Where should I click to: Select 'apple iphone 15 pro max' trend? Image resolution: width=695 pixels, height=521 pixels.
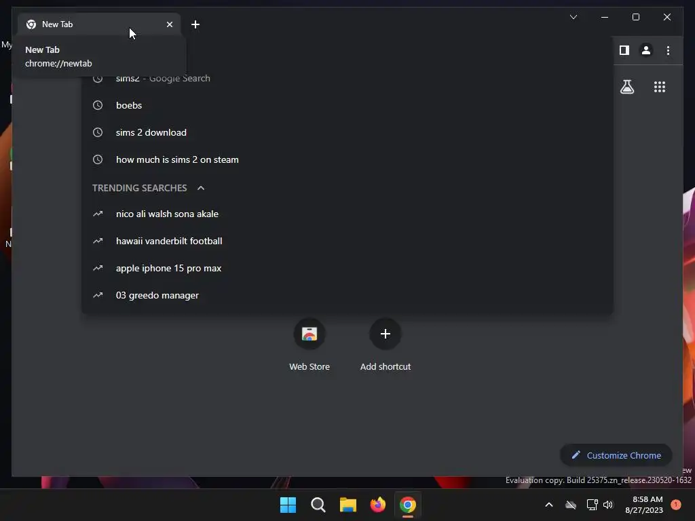(347, 267)
